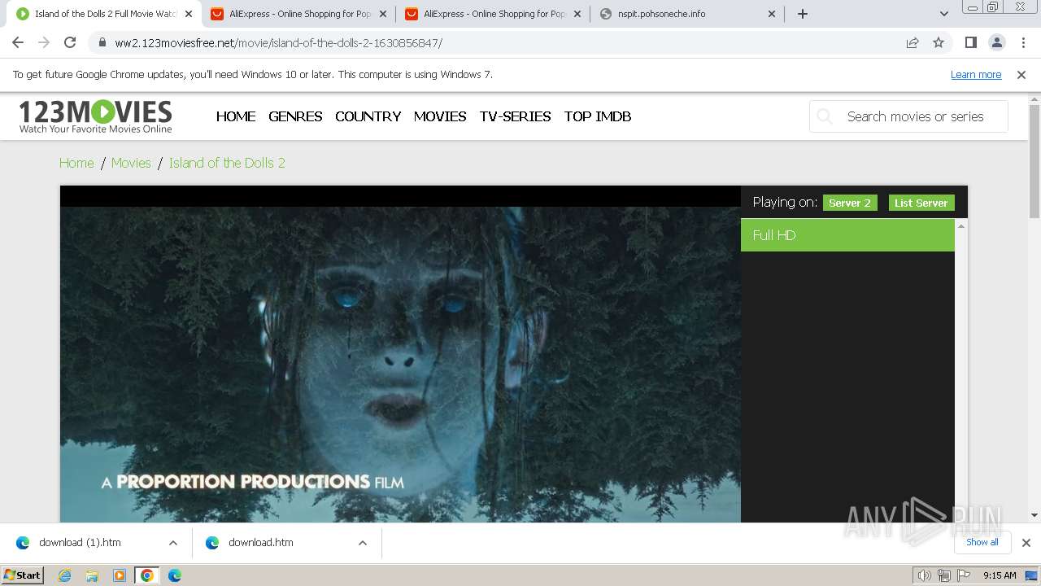
Task: Open Chrome three-dot menu
Action: 1022,43
